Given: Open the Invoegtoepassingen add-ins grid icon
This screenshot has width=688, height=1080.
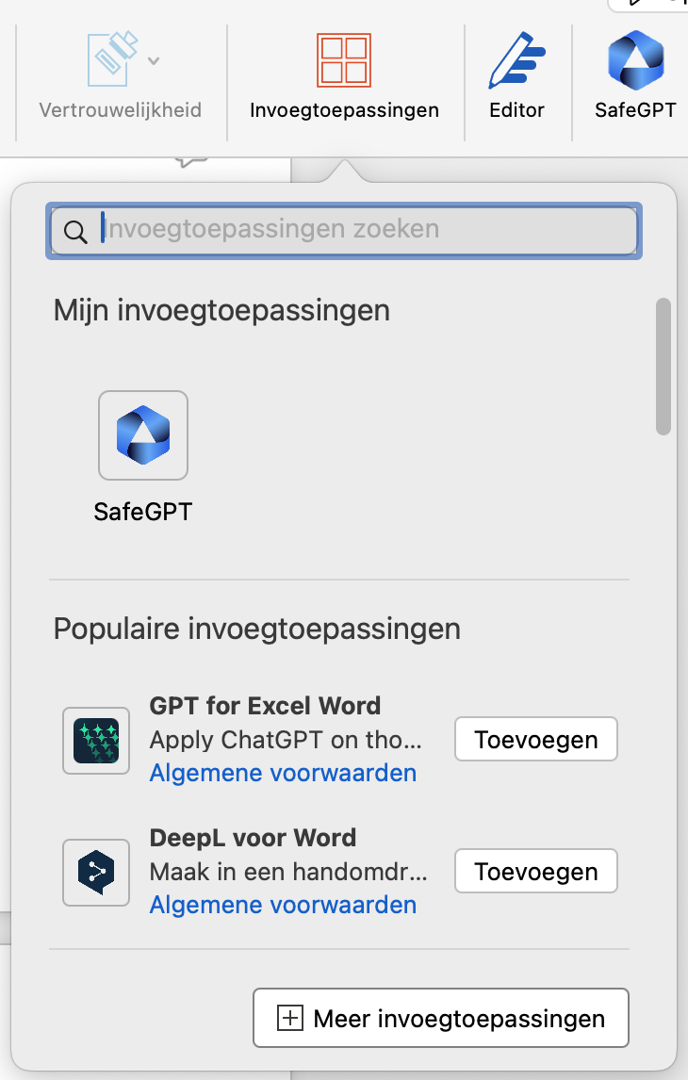Looking at the screenshot, I should [344, 60].
